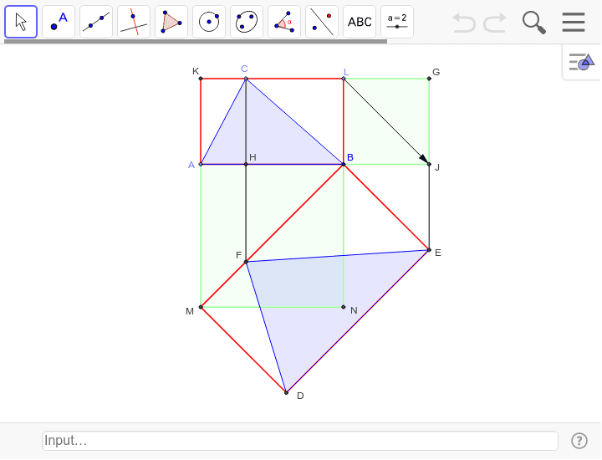The width and height of the screenshot is (602, 460).
Task: Select point M on the drawing
Action: click(x=201, y=307)
